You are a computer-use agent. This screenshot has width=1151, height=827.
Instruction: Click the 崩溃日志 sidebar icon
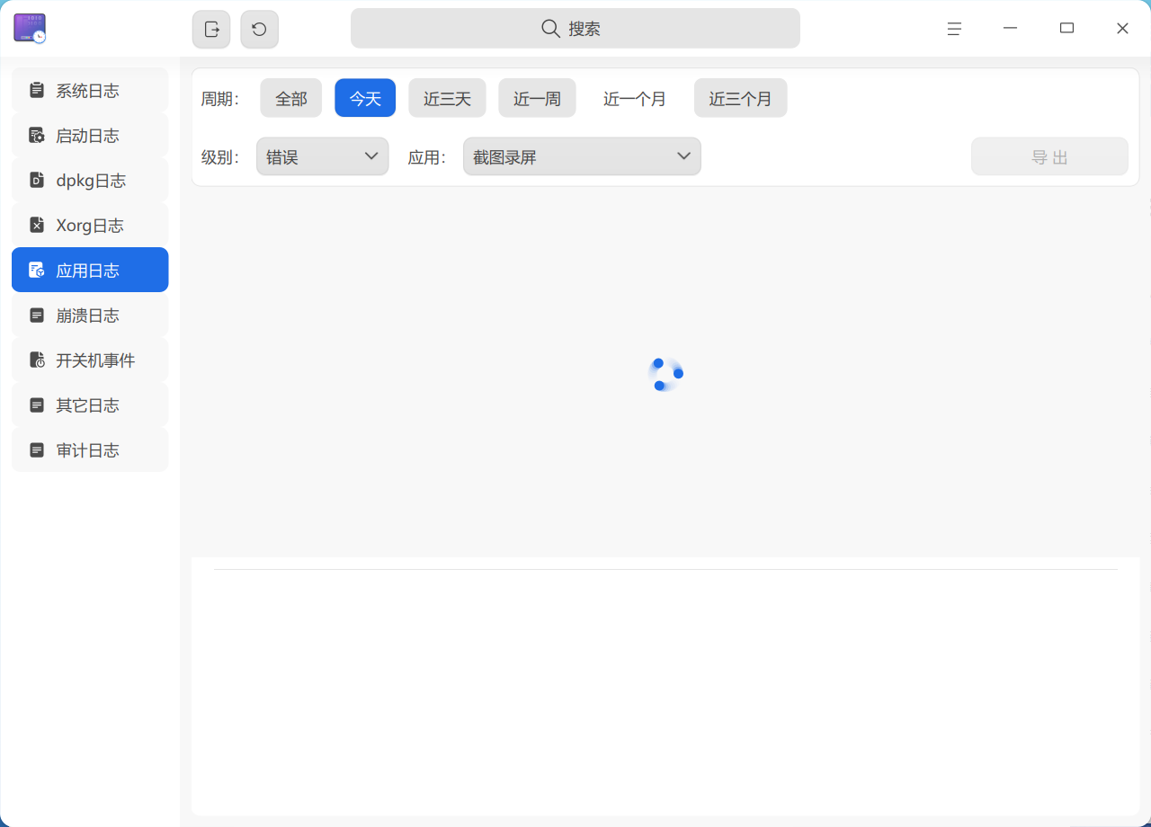pos(37,315)
